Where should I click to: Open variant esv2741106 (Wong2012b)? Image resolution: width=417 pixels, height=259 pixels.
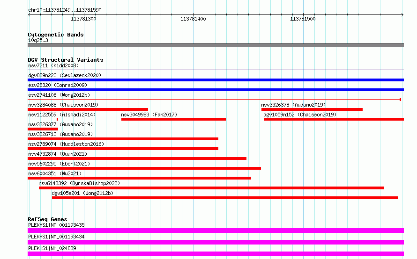59,95
